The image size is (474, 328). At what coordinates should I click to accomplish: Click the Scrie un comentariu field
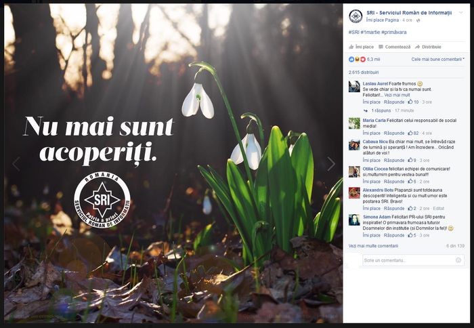(413, 260)
